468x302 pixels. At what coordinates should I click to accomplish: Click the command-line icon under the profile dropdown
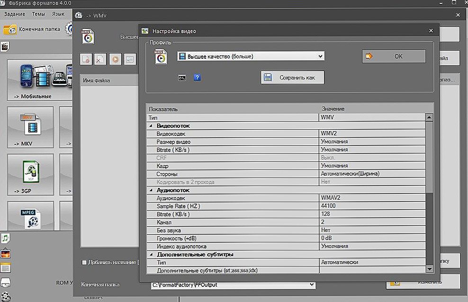pyautogui.click(x=181, y=77)
